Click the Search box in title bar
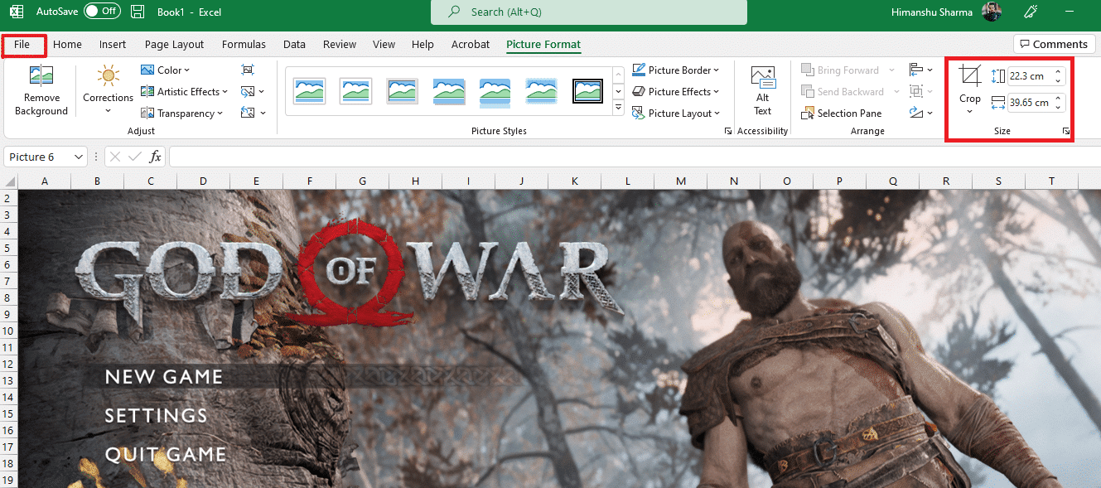1101x488 pixels. (589, 12)
